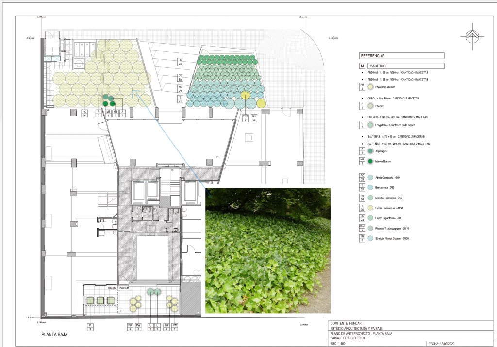This screenshot has width=497, height=347.
Task: Pick the yellow Hiedra Canariensis swatch
Action: coord(371,208)
